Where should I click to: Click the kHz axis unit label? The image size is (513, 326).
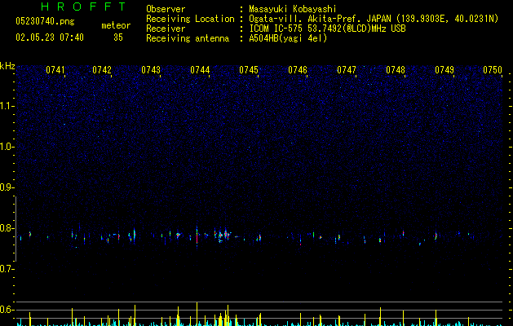[x=7, y=66]
